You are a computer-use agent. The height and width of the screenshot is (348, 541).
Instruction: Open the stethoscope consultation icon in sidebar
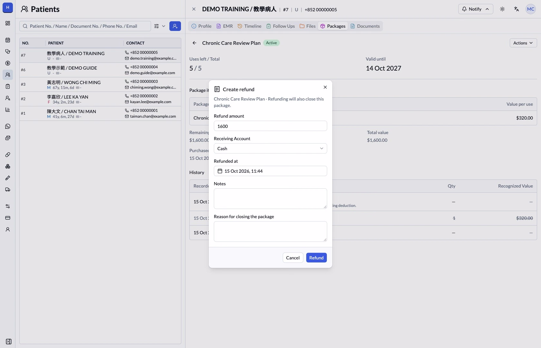pyautogui.click(x=8, y=52)
